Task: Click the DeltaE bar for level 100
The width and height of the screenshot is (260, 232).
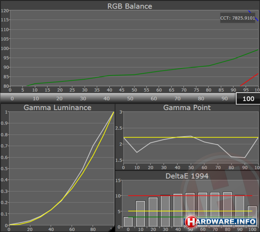Action: tap(252, 216)
